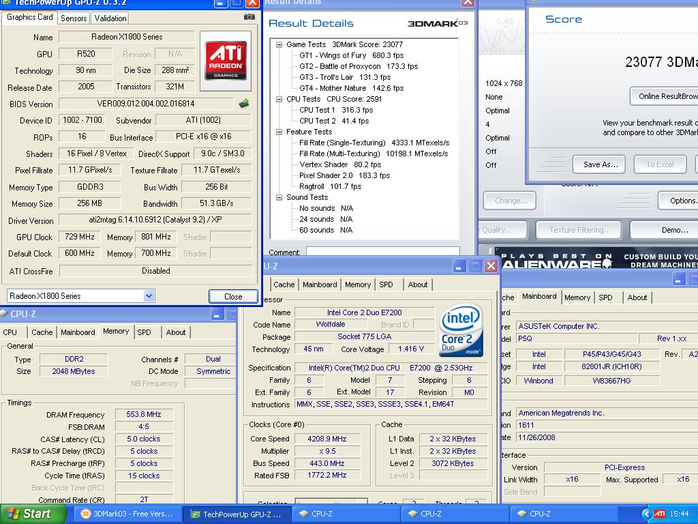Click the Texture Filtering... button

click(579, 230)
